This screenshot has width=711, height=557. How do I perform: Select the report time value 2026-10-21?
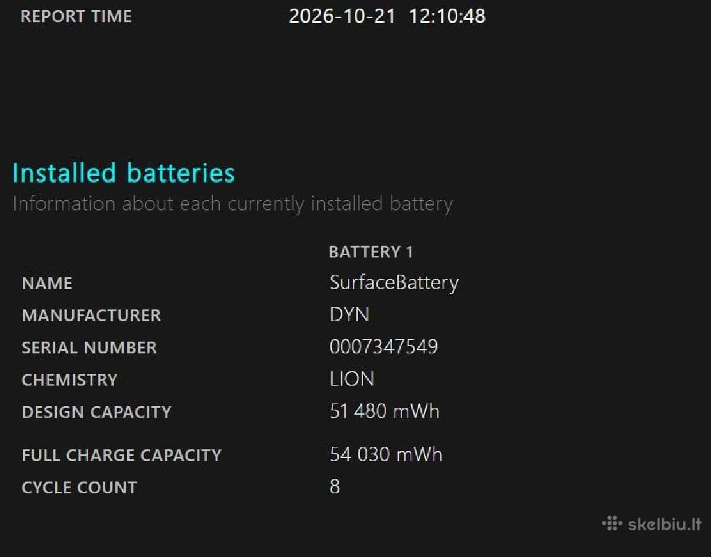[x=342, y=16]
